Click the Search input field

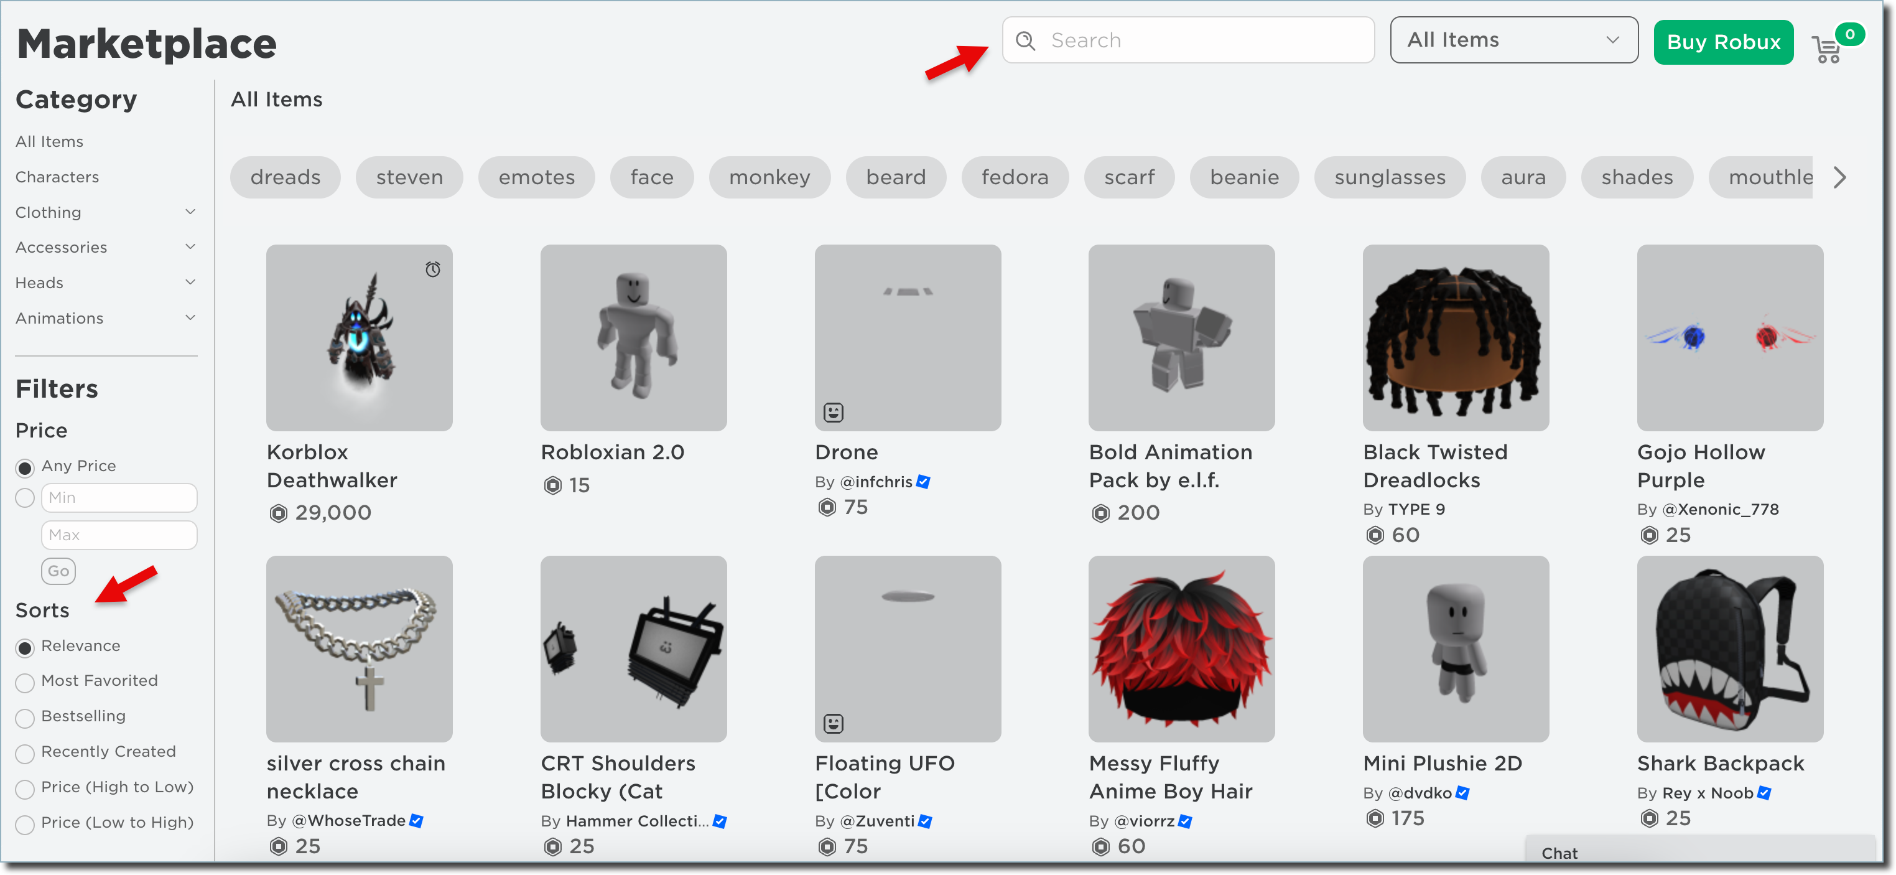pyautogui.click(x=1188, y=40)
